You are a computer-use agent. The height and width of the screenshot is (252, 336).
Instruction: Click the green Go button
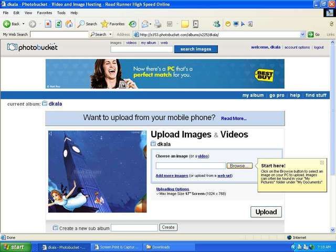coord(314,35)
